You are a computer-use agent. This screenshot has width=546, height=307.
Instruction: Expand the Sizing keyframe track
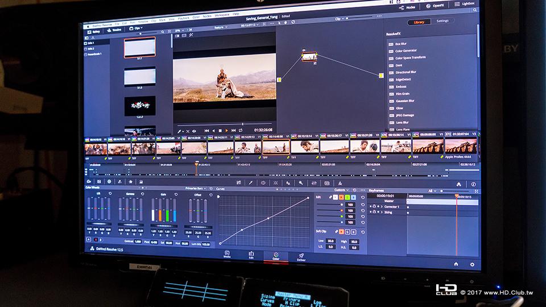[382, 212]
